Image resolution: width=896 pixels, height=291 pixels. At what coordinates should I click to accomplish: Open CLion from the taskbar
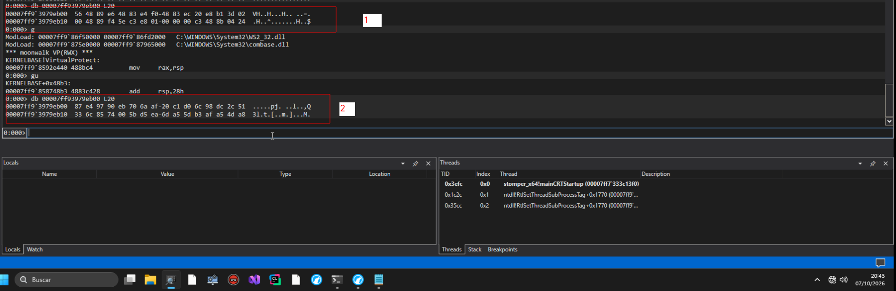point(275,280)
